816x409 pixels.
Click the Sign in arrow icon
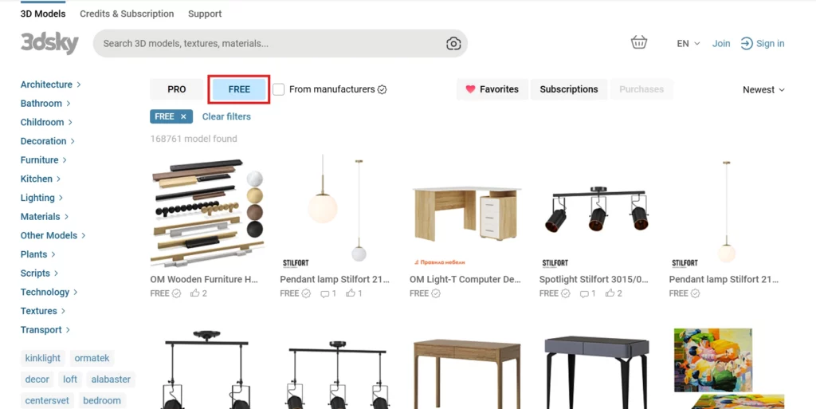747,44
